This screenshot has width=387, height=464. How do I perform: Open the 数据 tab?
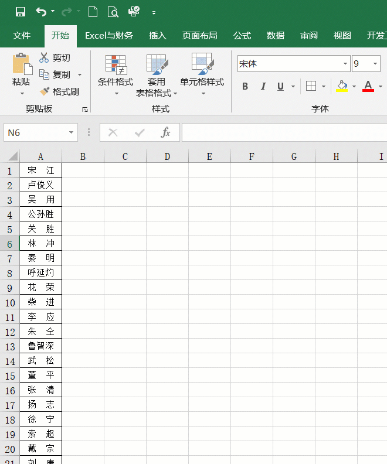pyautogui.click(x=276, y=36)
